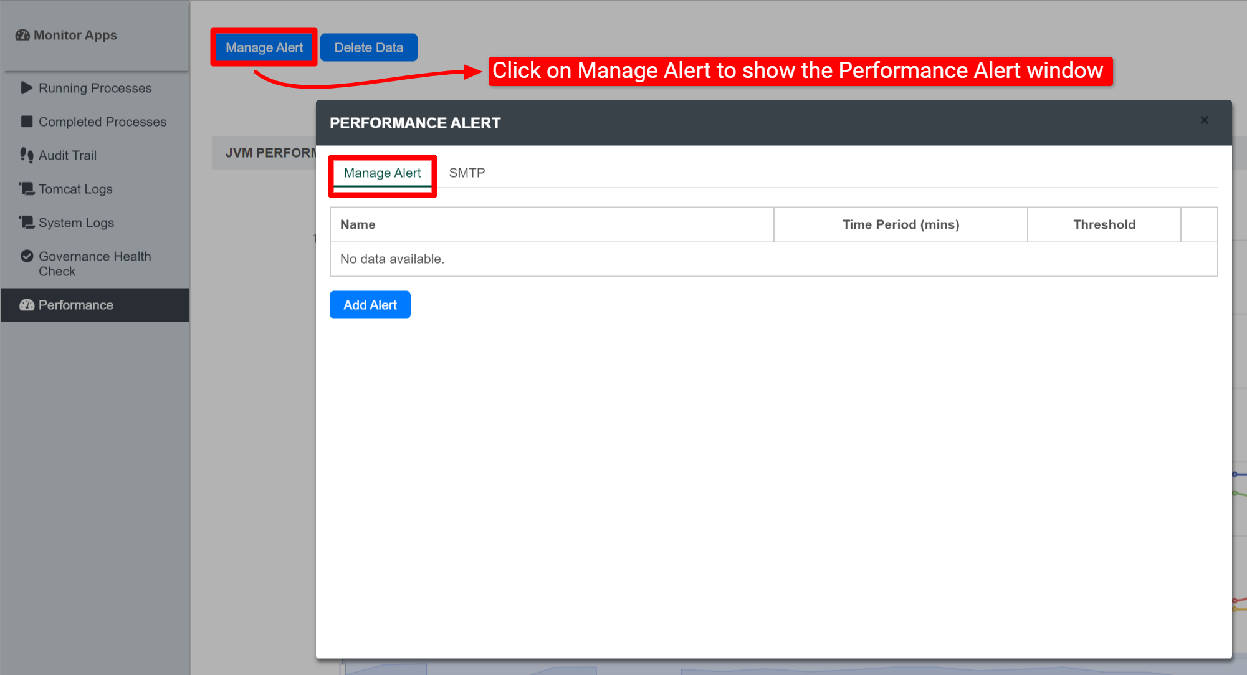Click the Threshold column header

click(1104, 225)
